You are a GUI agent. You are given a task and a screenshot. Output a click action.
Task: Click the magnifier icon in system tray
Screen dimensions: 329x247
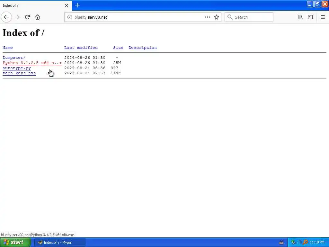(305, 242)
